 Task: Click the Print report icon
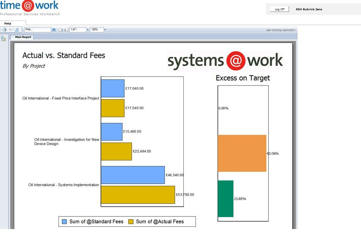[x=4, y=30]
